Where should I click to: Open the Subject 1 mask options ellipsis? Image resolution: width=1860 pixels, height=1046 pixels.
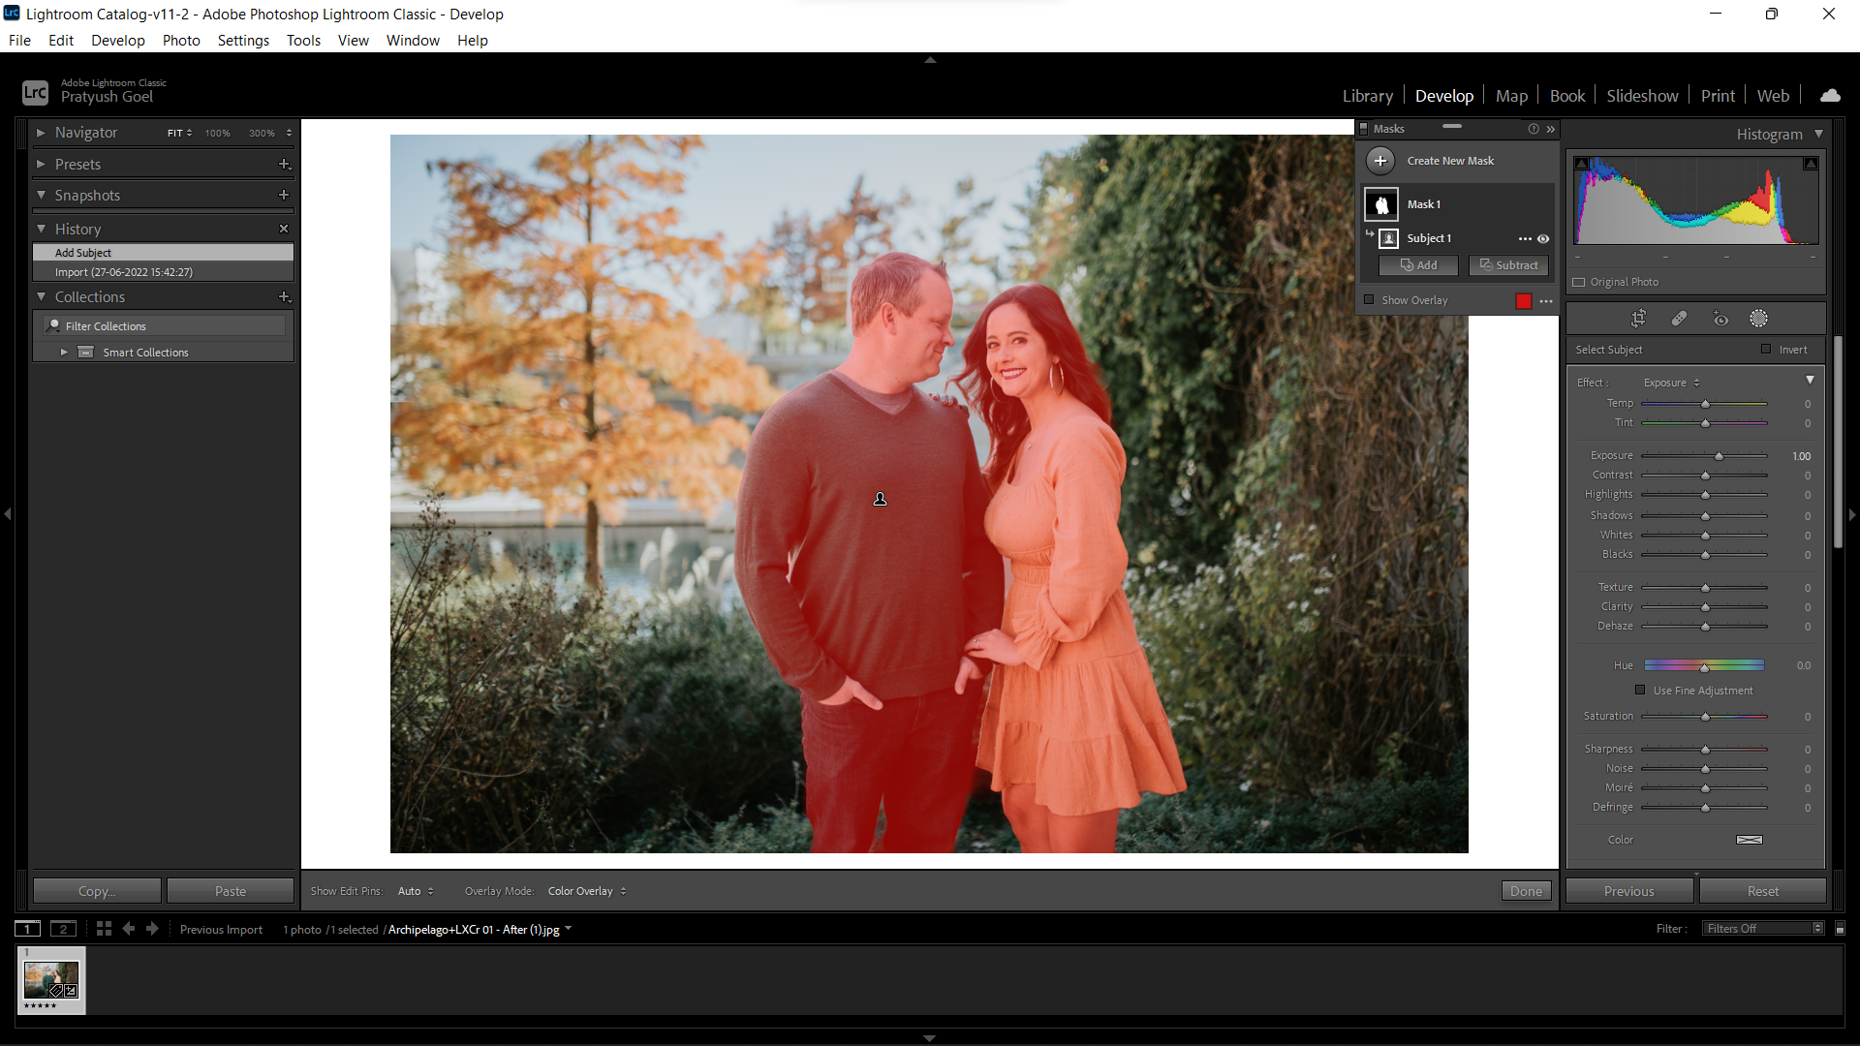click(1525, 238)
